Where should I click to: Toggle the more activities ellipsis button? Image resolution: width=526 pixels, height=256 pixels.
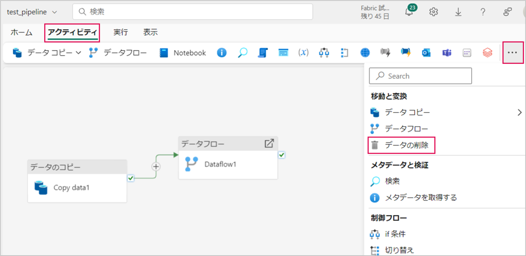click(512, 53)
